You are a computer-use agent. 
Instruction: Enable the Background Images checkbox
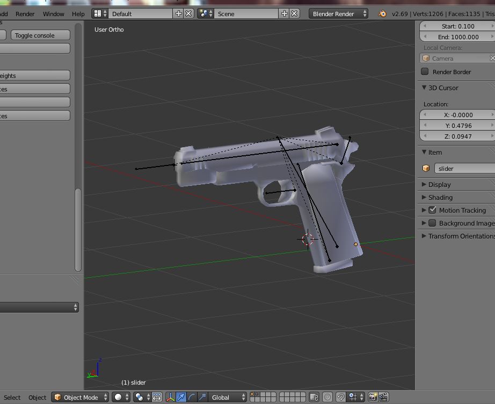tap(432, 223)
